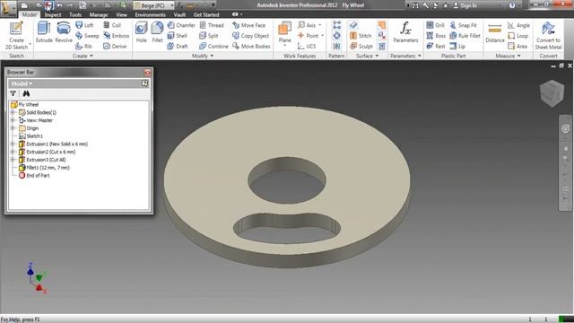Click the ViewCube in the viewport
574x323 pixels.
552,93
